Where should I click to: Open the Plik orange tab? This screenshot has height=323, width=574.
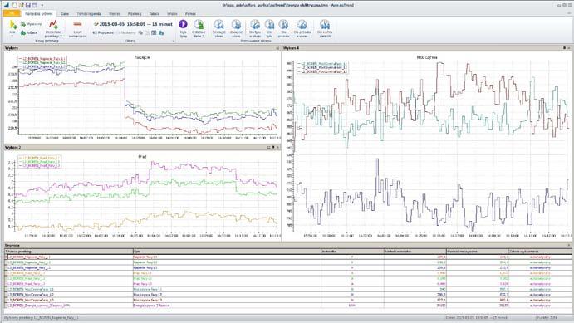[x=12, y=13]
